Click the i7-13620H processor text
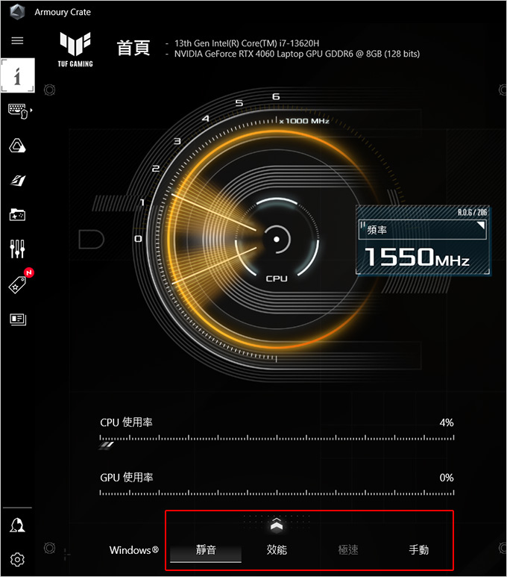This screenshot has width=507, height=577. (247, 43)
